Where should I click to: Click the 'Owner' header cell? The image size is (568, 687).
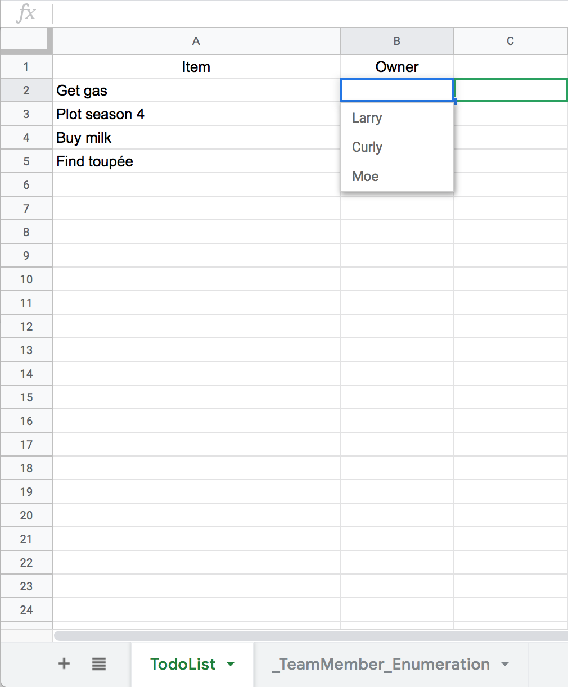(397, 67)
